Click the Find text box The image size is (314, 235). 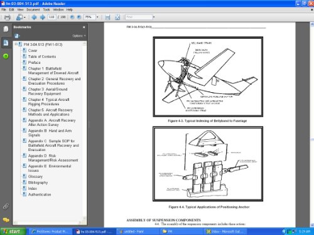coord(139,17)
